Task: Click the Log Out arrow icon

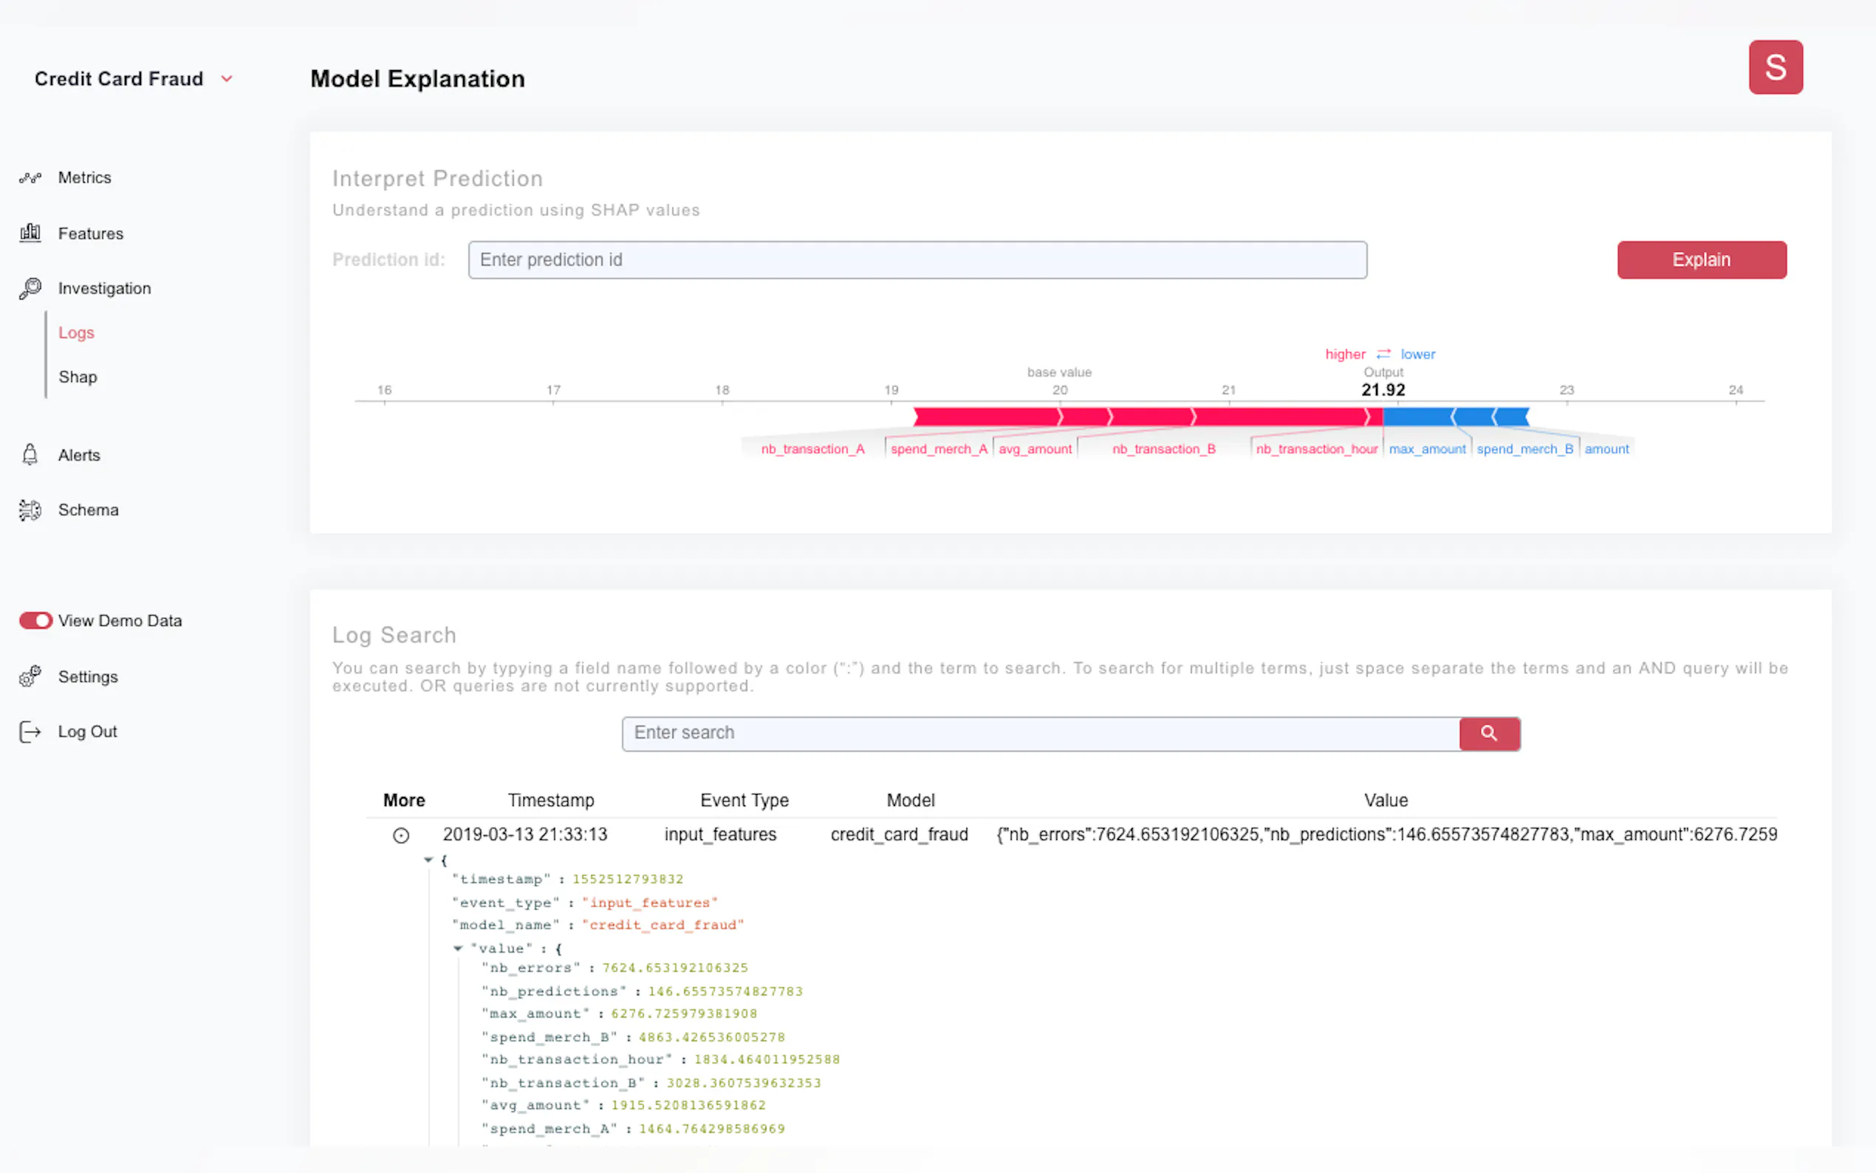Action: tap(30, 731)
